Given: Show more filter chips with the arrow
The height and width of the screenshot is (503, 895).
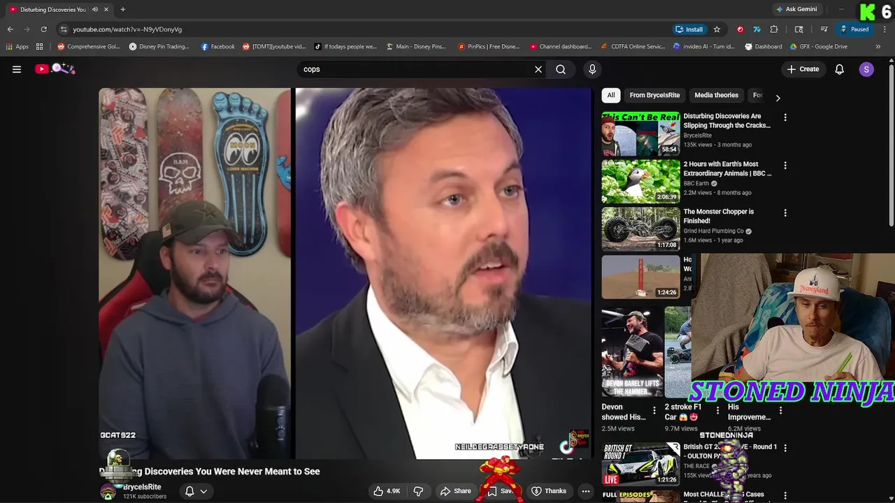Looking at the screenshot, I should pos(778,98).
